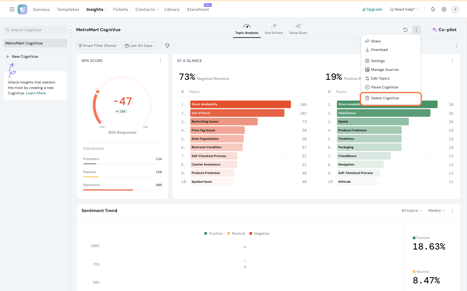Switch to the Key Drivers tab
Image resolution: width=467 pixels, height=291 pixels.
tap(274, 29)
